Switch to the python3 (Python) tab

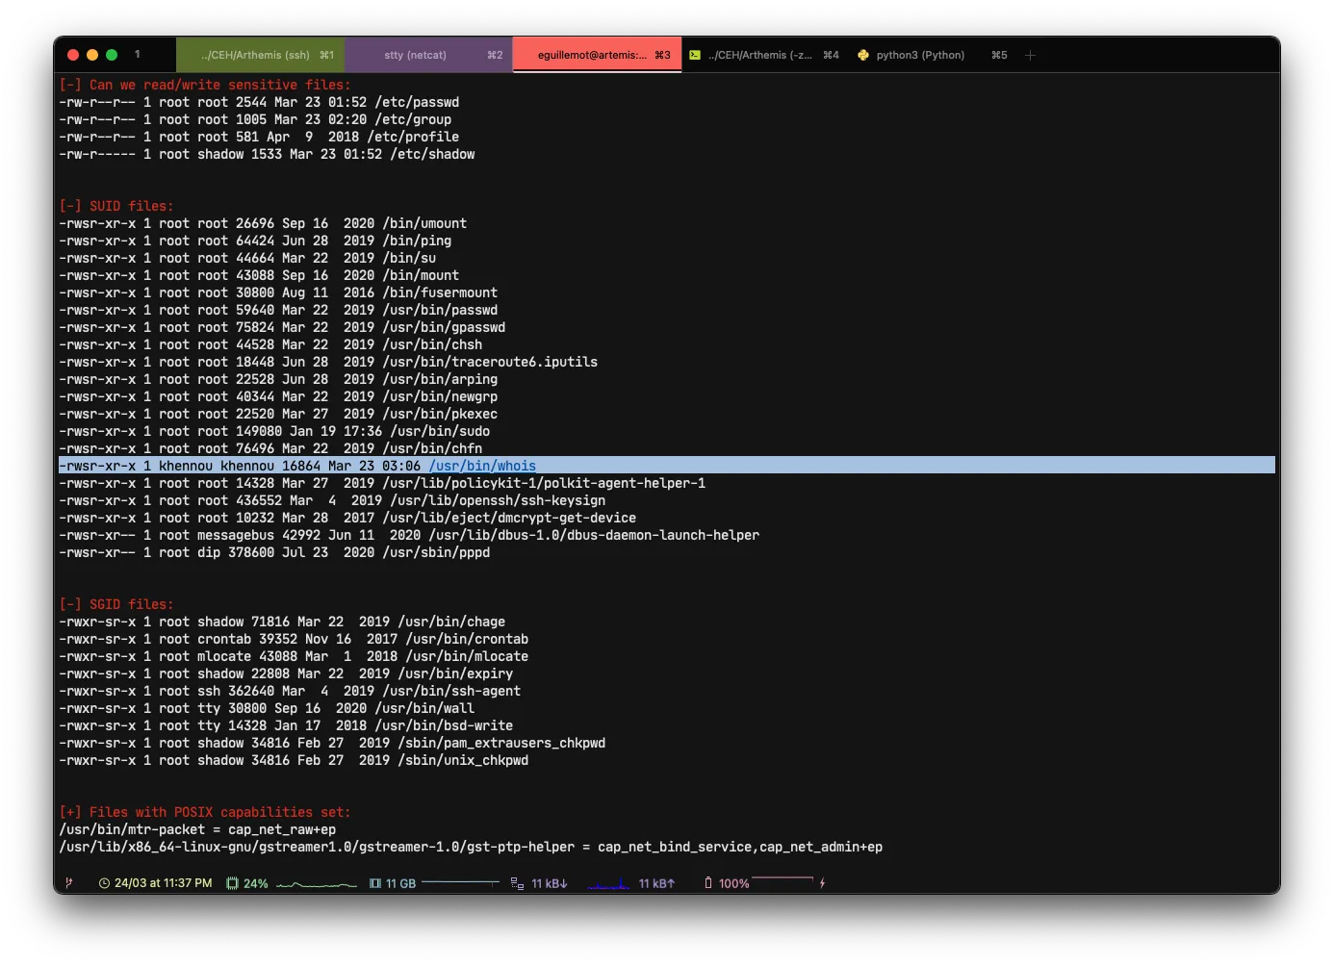point(920,55)
